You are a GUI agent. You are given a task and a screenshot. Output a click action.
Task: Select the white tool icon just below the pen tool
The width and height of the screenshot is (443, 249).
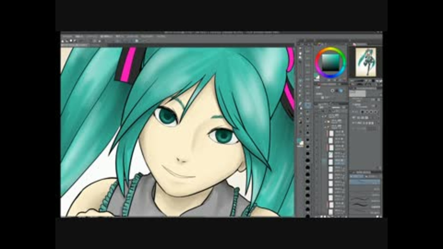pyautogui.click(x=300, y=108)
